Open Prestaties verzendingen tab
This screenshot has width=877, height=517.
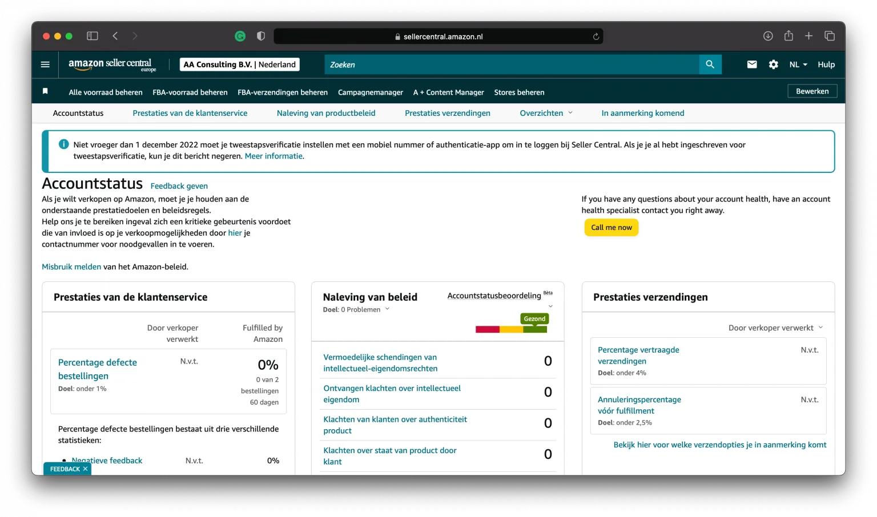(x=448, y=113)
